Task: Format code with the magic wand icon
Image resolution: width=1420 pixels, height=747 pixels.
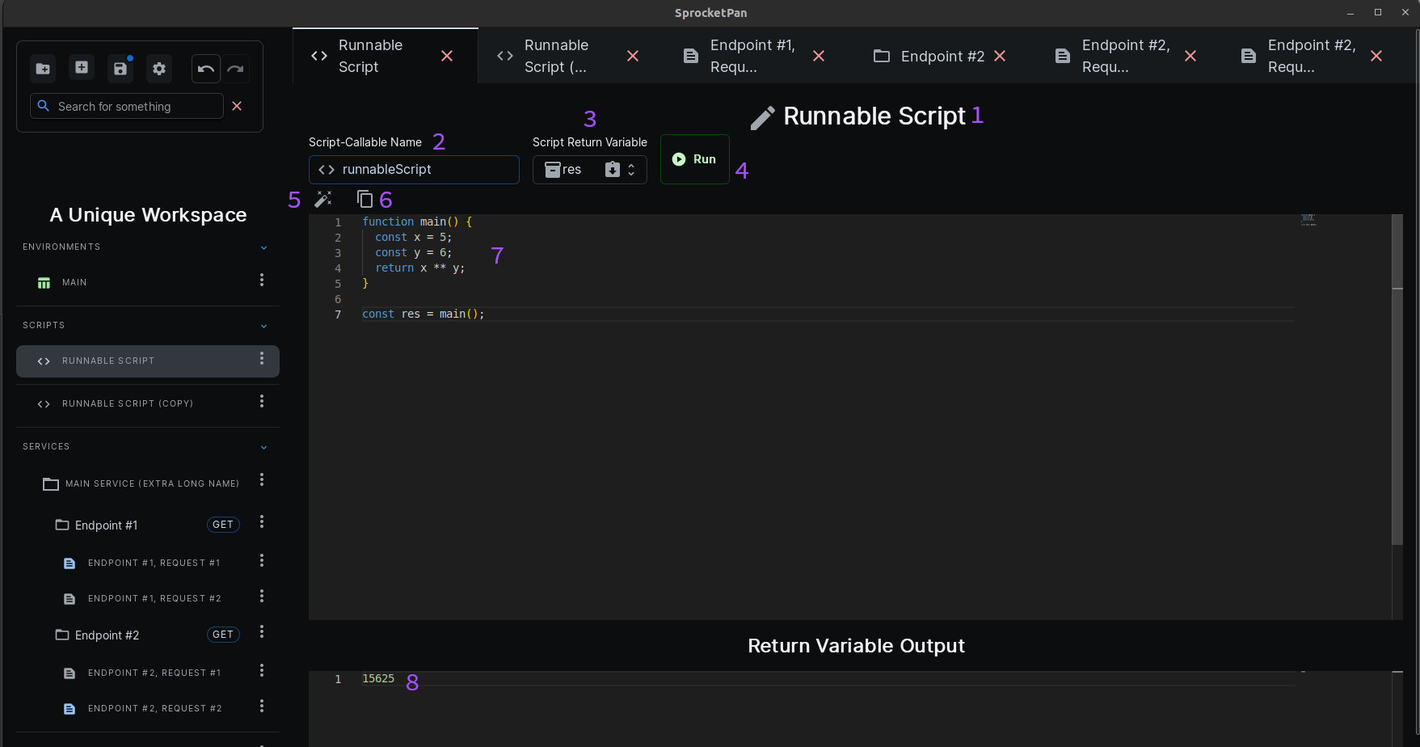Action: [323, 199]
